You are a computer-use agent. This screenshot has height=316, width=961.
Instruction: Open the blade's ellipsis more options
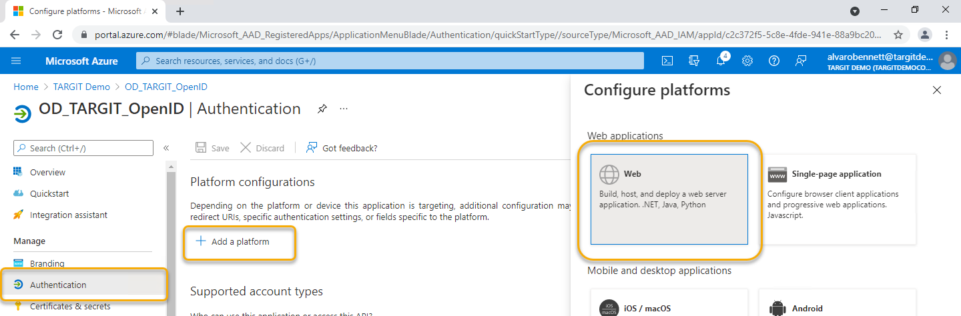click(x=344, y=109)
